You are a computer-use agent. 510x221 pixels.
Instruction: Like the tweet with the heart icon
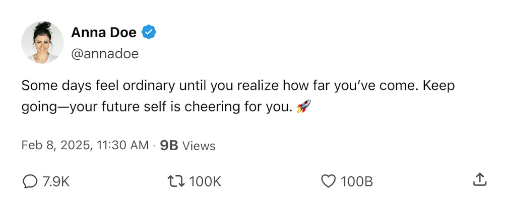328,181
